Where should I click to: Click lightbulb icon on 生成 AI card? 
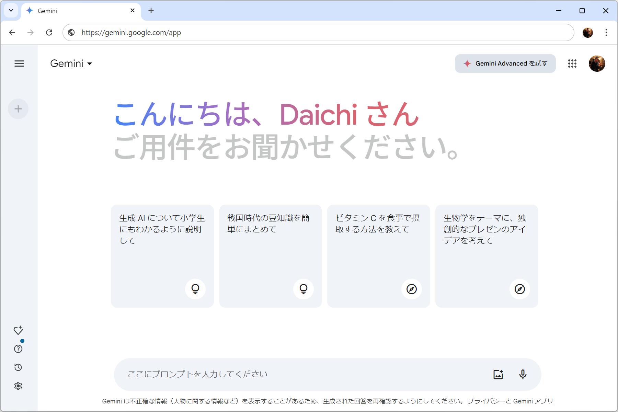(x=195, y=289)
